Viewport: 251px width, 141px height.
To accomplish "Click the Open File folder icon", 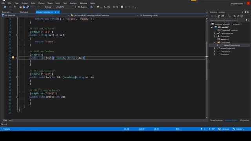I will (x=20, y=7).
